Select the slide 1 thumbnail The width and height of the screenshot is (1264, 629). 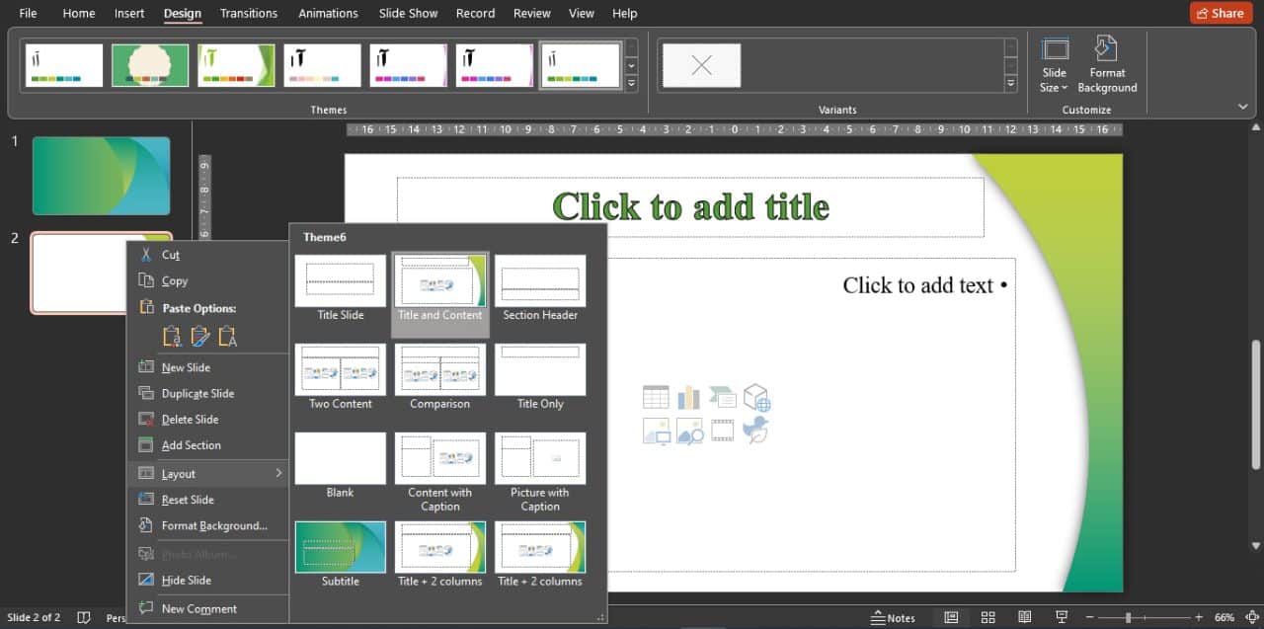(x=101, y=176)
